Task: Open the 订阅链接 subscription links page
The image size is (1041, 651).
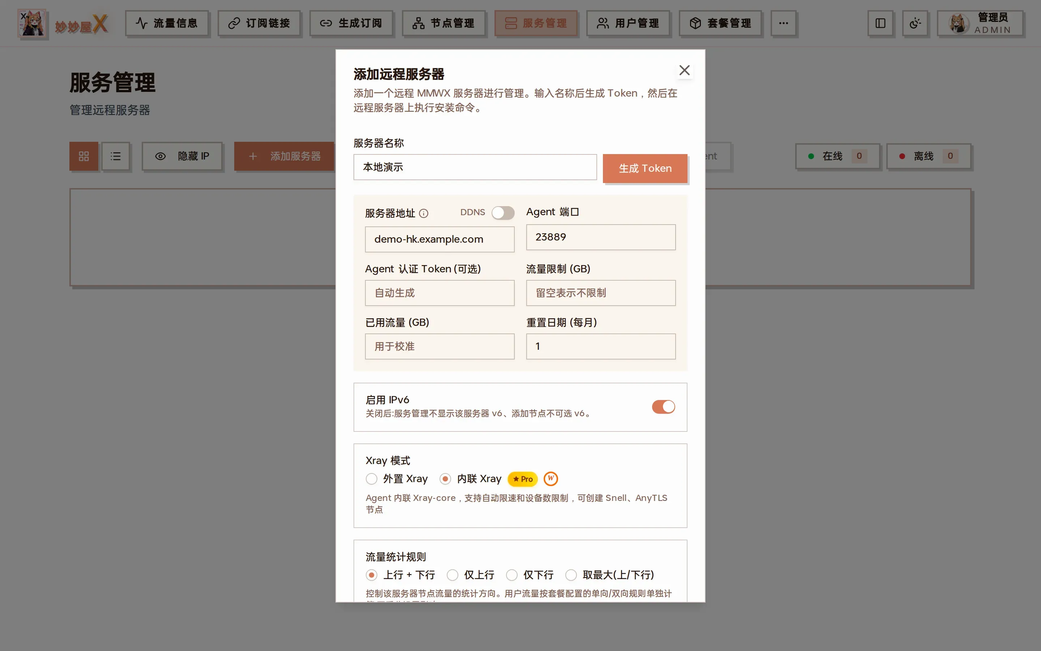Action: point(259,23)
